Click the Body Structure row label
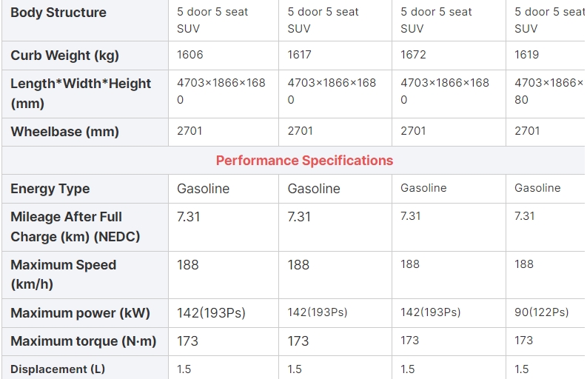Viewport: 587px width, 379px height. (58, 13)
